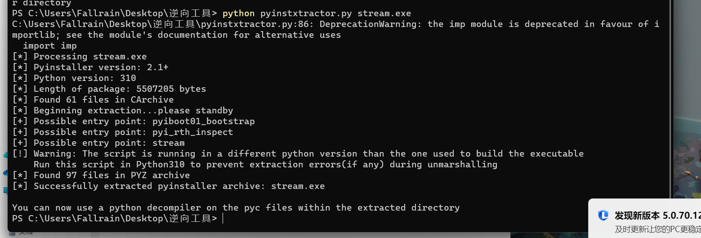
Task: Click the 'Python version: 310' line
Action: [x=85, y=78]
